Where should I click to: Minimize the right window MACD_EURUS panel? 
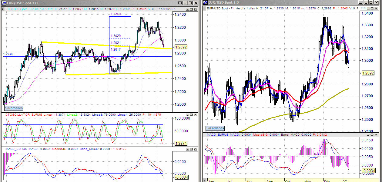368,135
